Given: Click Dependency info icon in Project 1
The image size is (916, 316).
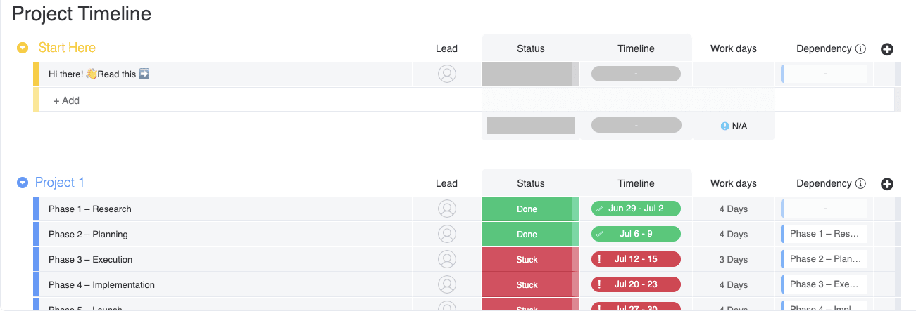Looking at the screenshot, I should click(x=860, y=184).
